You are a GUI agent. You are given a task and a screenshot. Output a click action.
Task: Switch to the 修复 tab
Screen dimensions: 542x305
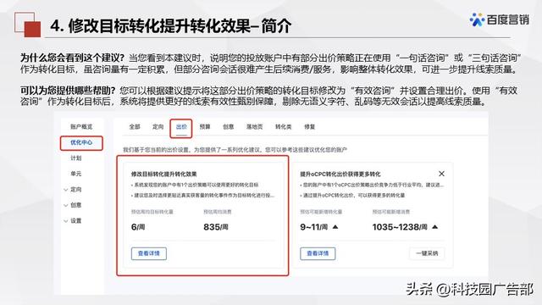309,127
